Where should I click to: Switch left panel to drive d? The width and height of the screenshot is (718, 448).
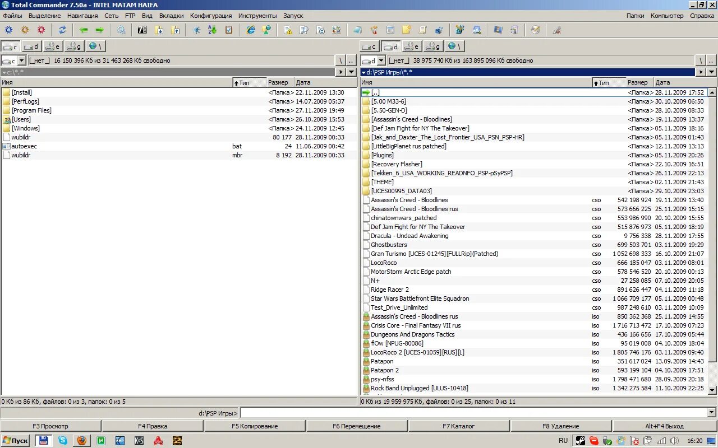click(32, 46)
